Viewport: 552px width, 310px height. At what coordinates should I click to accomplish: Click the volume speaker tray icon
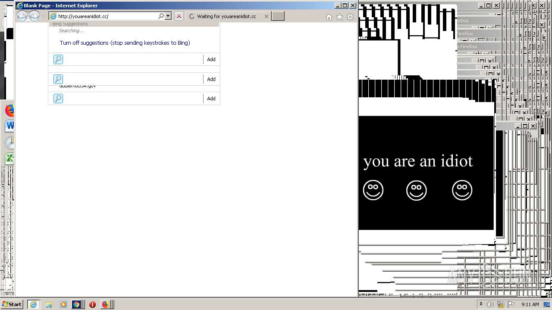pos(491,304)
